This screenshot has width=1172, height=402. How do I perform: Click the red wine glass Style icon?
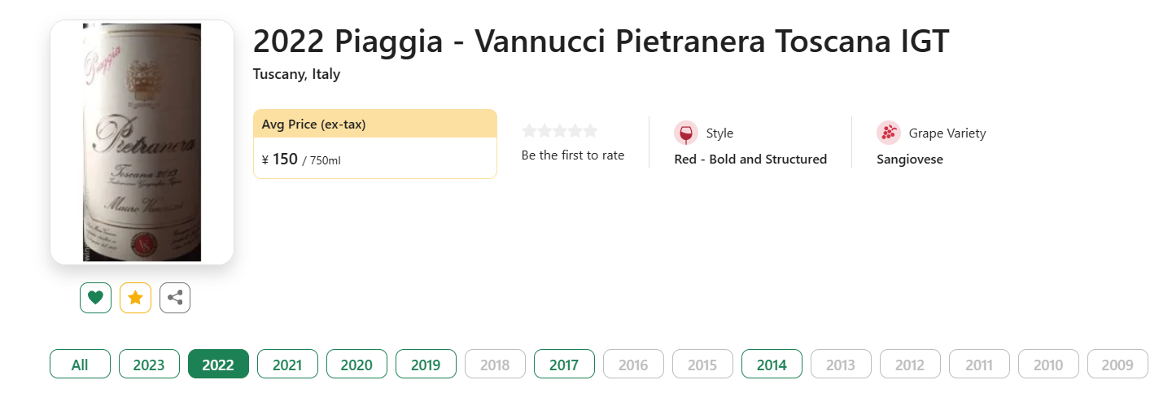pos(686,133)
